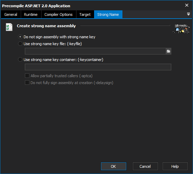
Task: Click the Microsoft .NET logo
Action: tap(181, 29)
